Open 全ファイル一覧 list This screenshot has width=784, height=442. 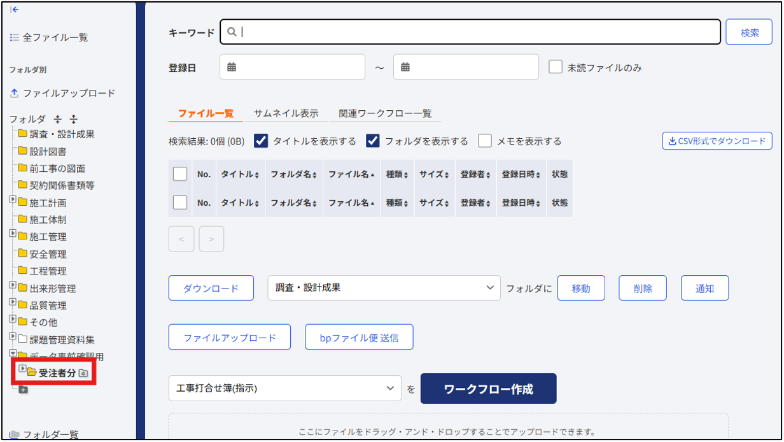click(49, 38)
